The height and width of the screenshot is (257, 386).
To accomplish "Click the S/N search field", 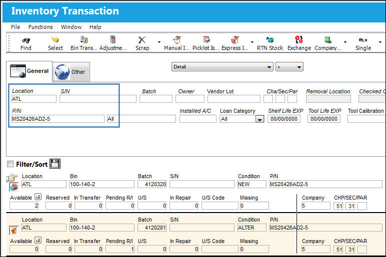I will coord(97,99).
